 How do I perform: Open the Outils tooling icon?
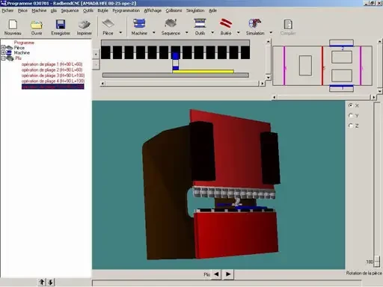coord(200,24)
